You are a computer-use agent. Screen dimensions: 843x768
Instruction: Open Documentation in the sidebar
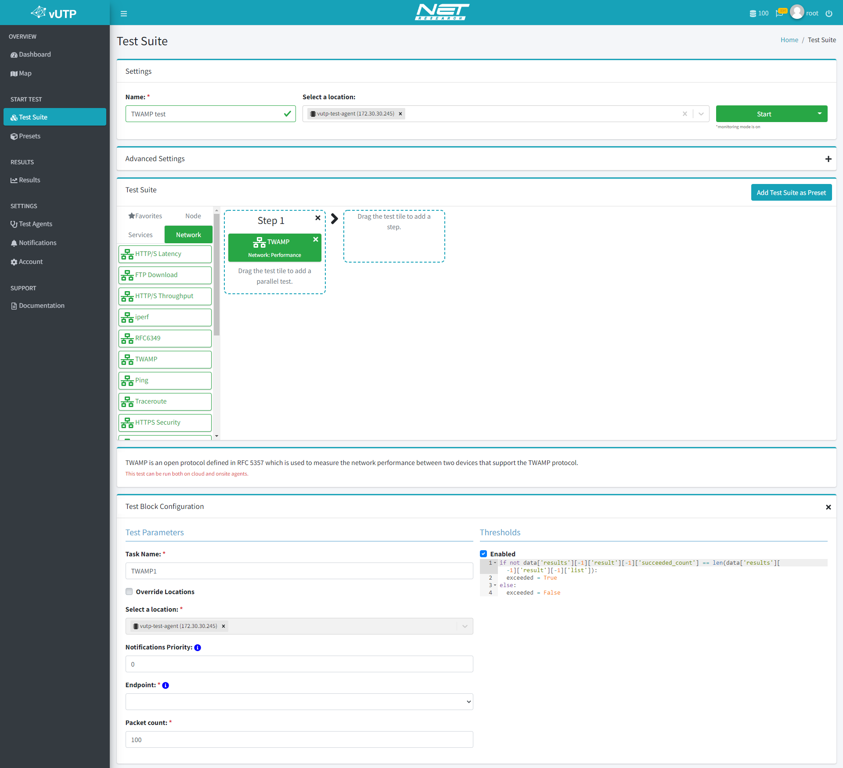click(x=55, y=306)
